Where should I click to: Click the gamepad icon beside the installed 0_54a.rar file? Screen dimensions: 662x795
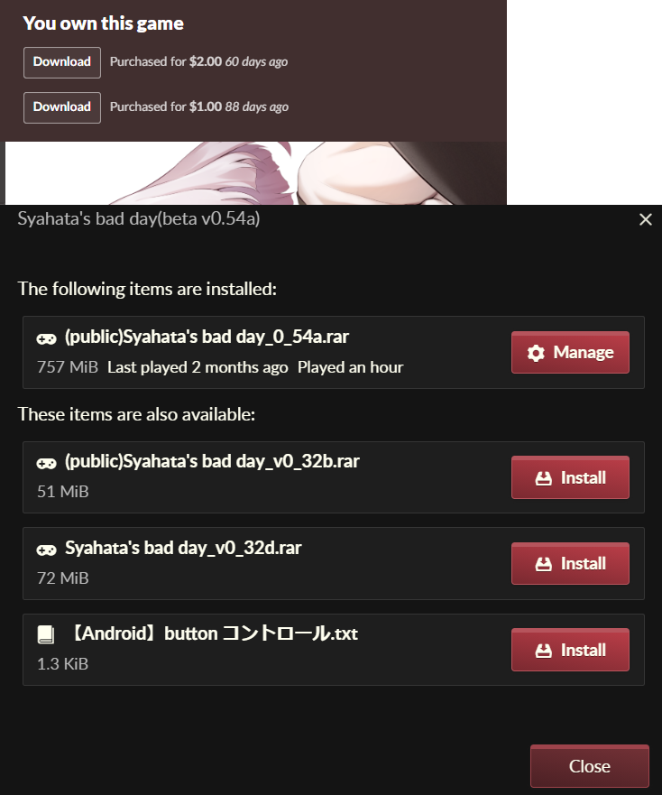point(46,338)
